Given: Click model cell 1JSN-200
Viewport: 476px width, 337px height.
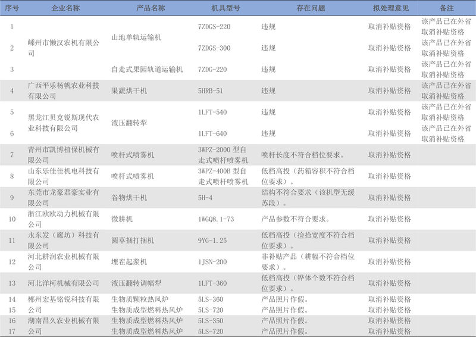Looking at the screenshot, I should click(212, 262).
